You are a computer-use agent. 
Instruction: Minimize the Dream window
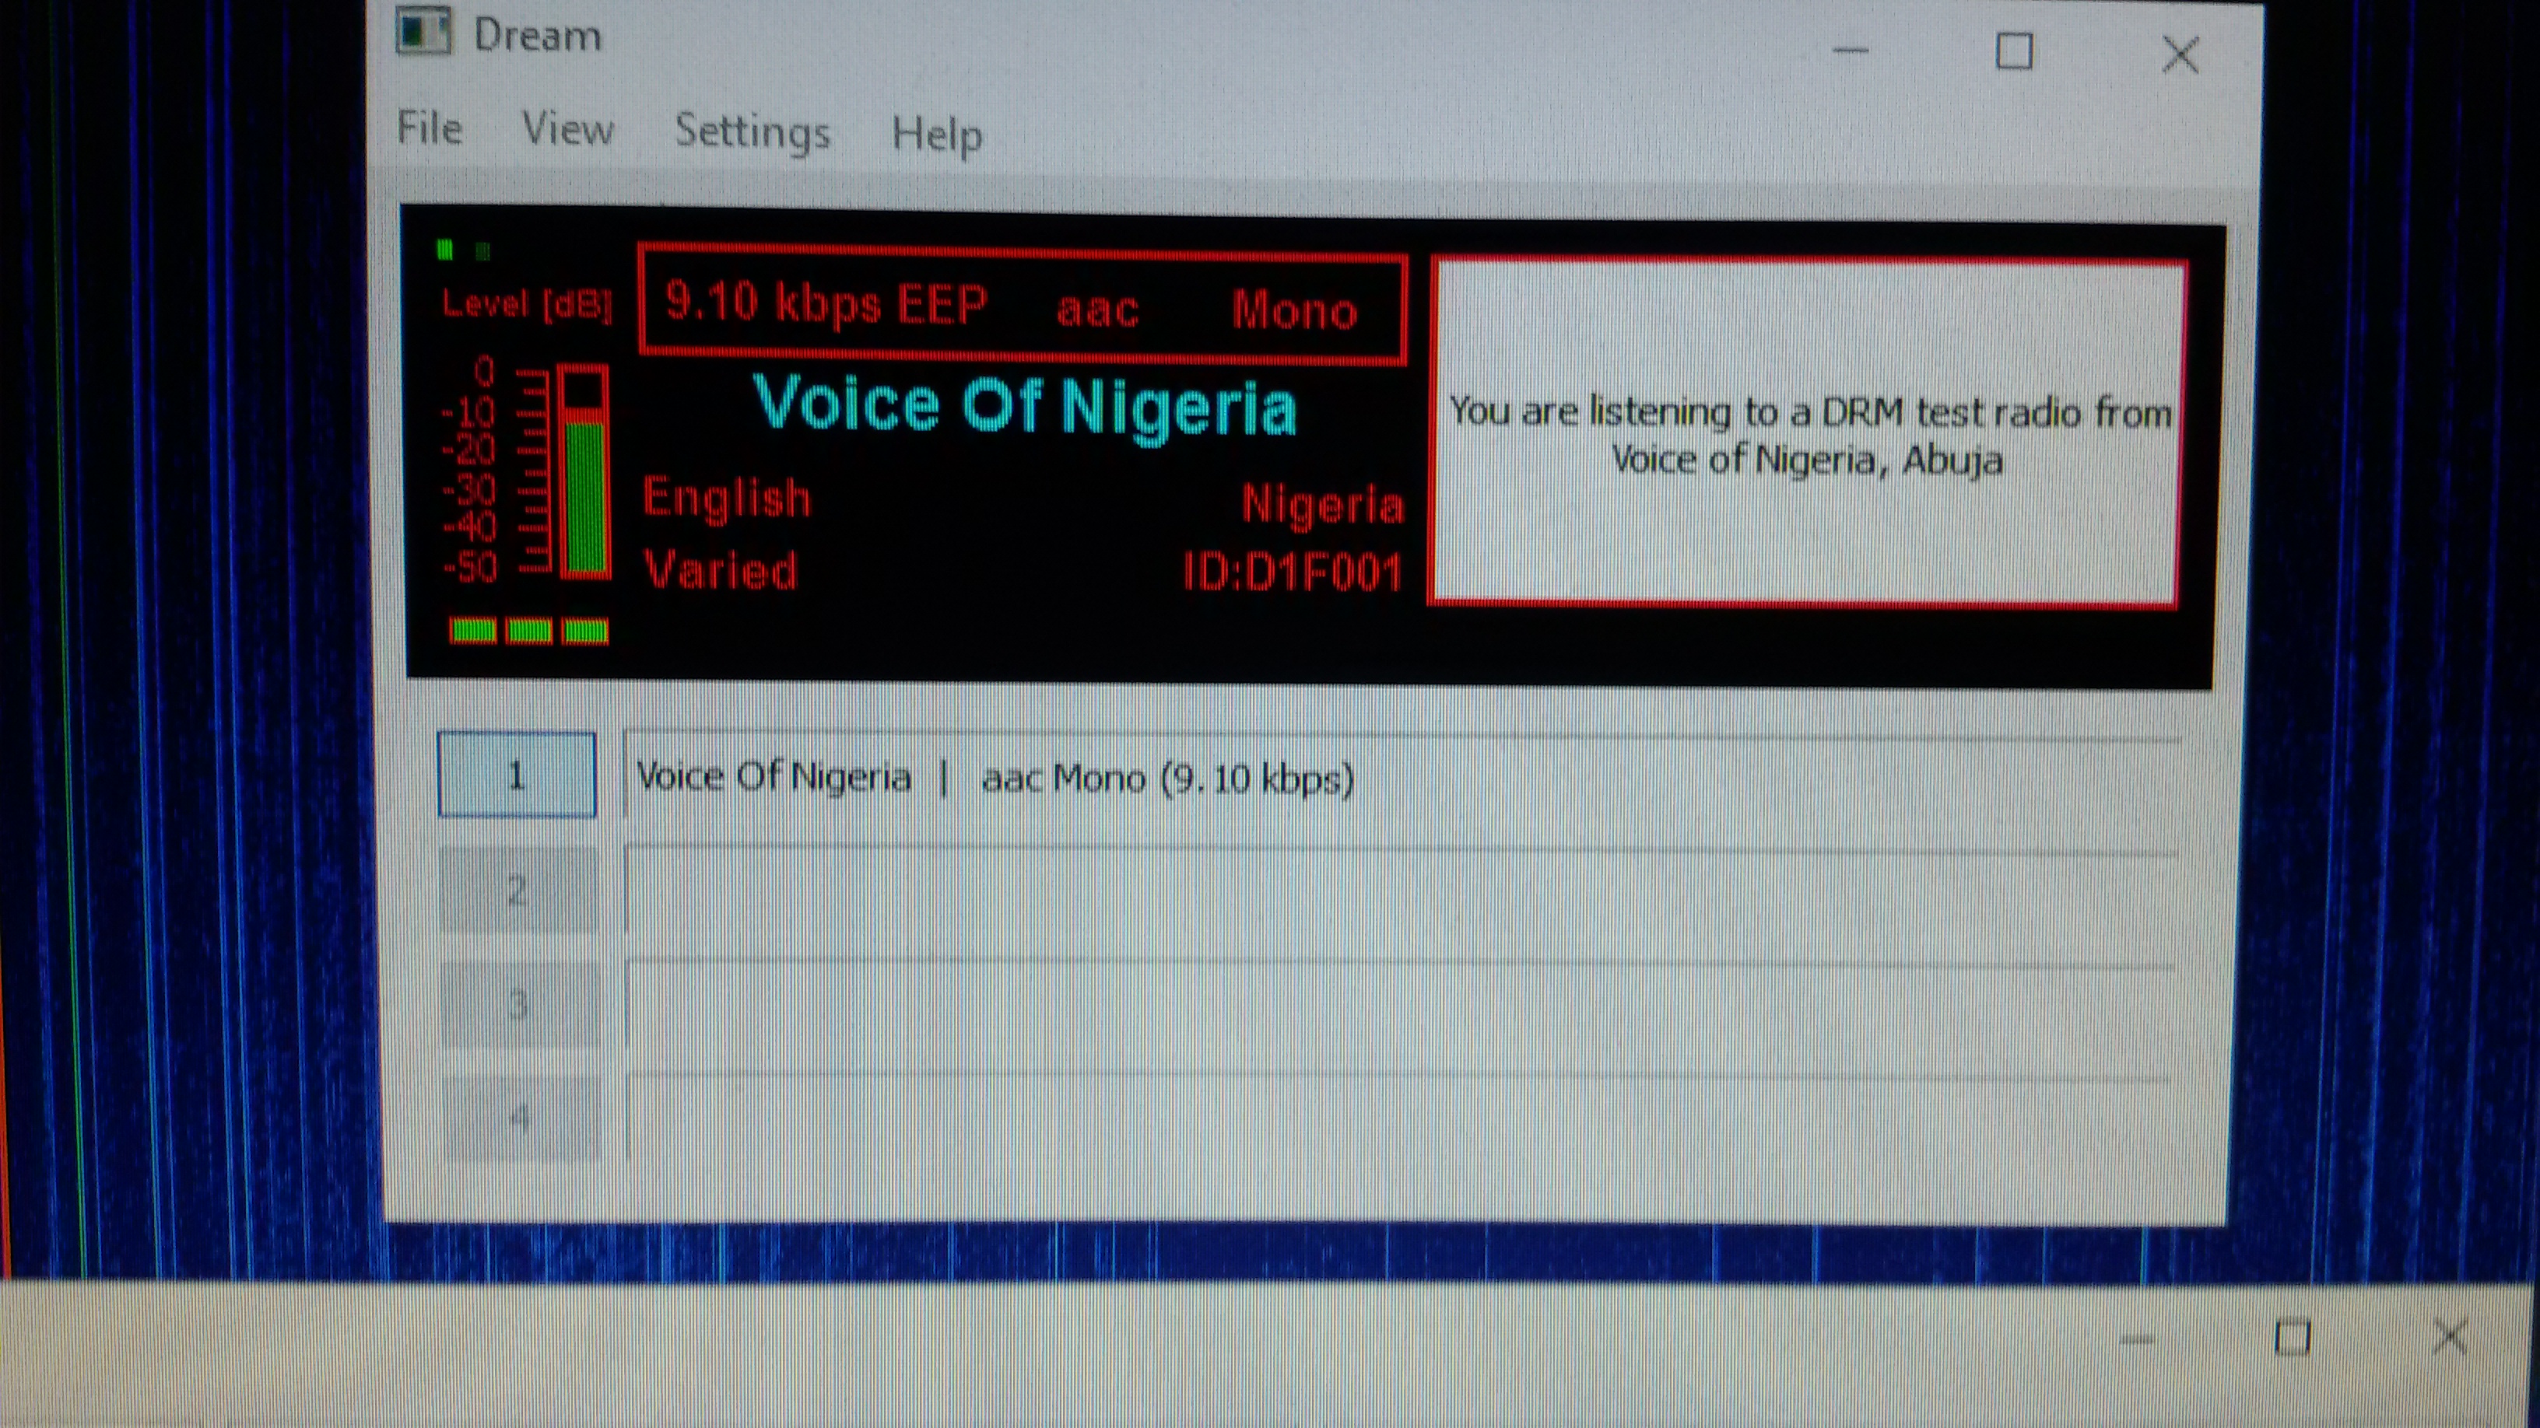(x=1850, y=51)
